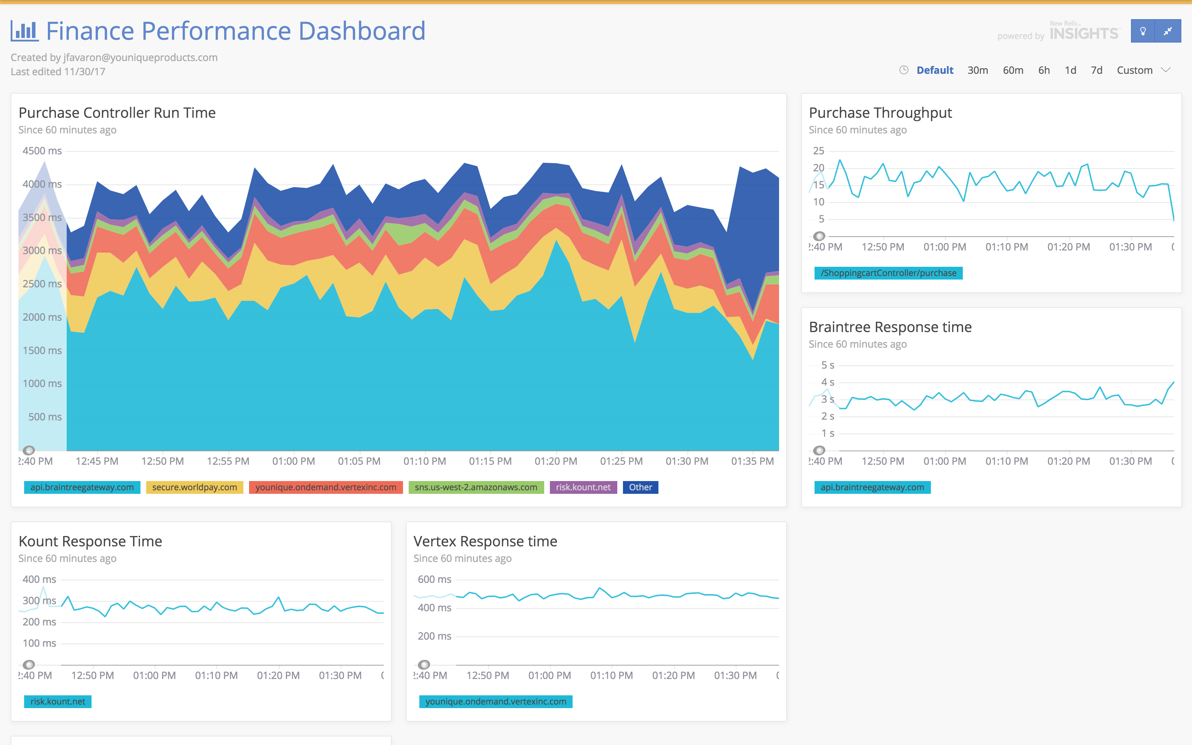
Task: Click the Purchase Throughput chart's round handle
Action: [819, 236]
